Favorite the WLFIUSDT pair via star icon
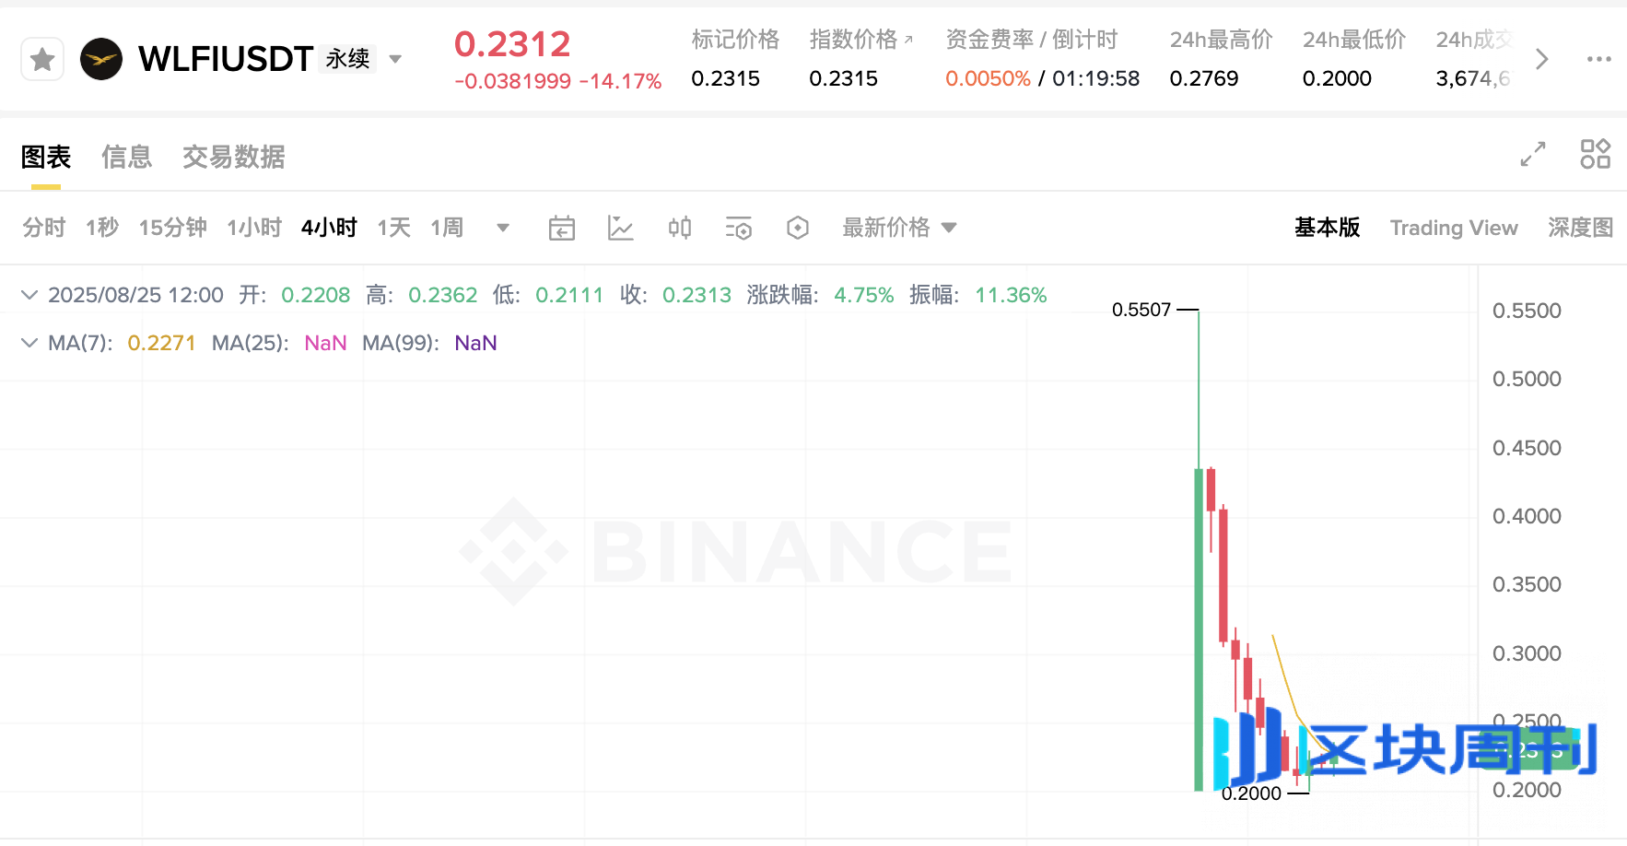 click(x=42, y=58)
